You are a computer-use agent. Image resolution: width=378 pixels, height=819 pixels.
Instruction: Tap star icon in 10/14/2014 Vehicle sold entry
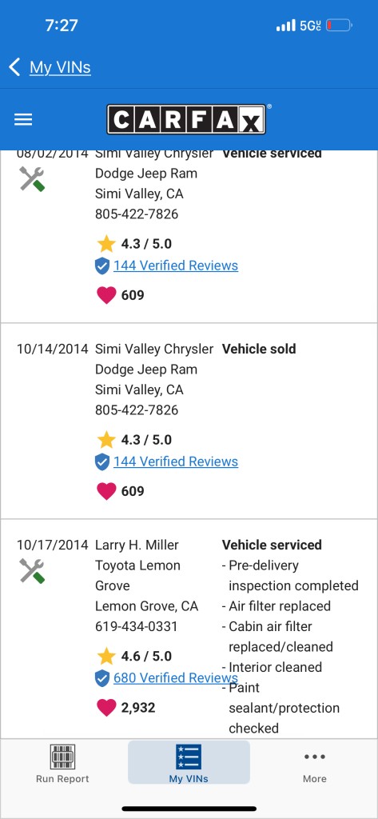click(106, 440)
